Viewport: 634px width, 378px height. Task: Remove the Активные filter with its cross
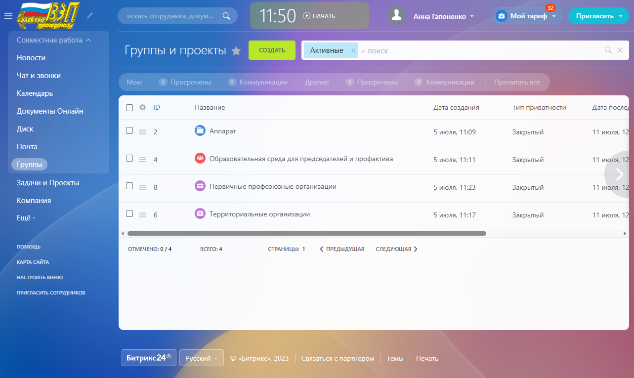[x=353, y=50]
